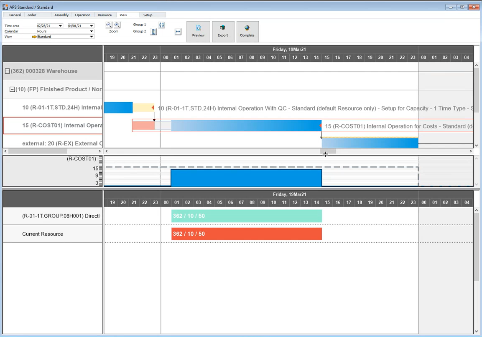The image size is (482, 337).
Task: Select the Zoom out magnifier icon
Action: [109, 25]
